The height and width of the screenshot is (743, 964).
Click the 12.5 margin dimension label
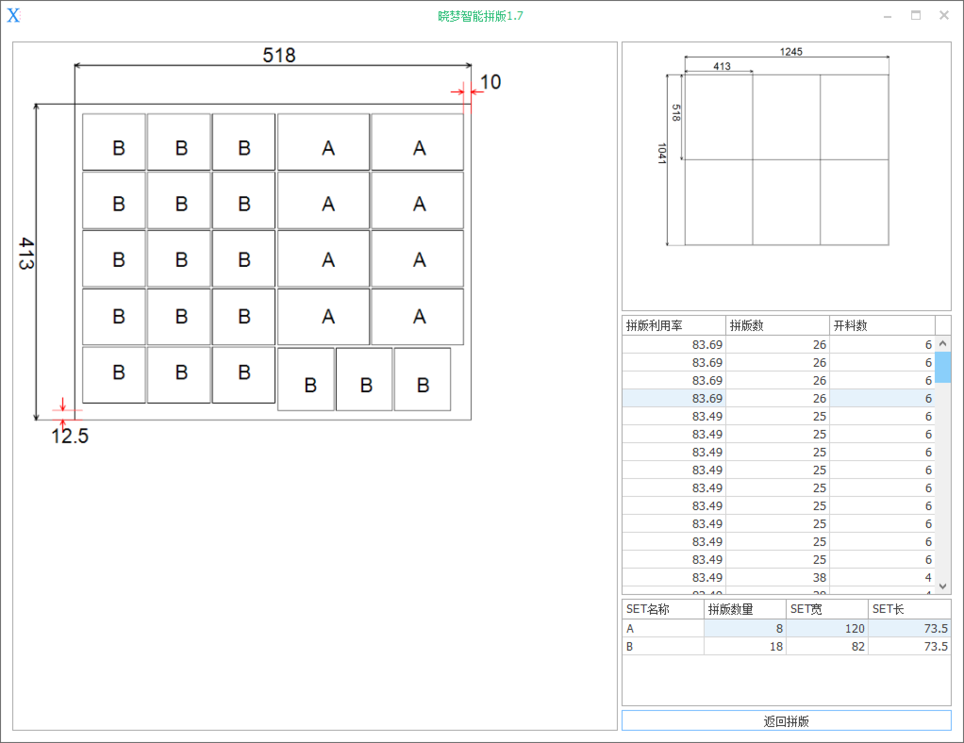pyautogui.click(x=70, y=436)
